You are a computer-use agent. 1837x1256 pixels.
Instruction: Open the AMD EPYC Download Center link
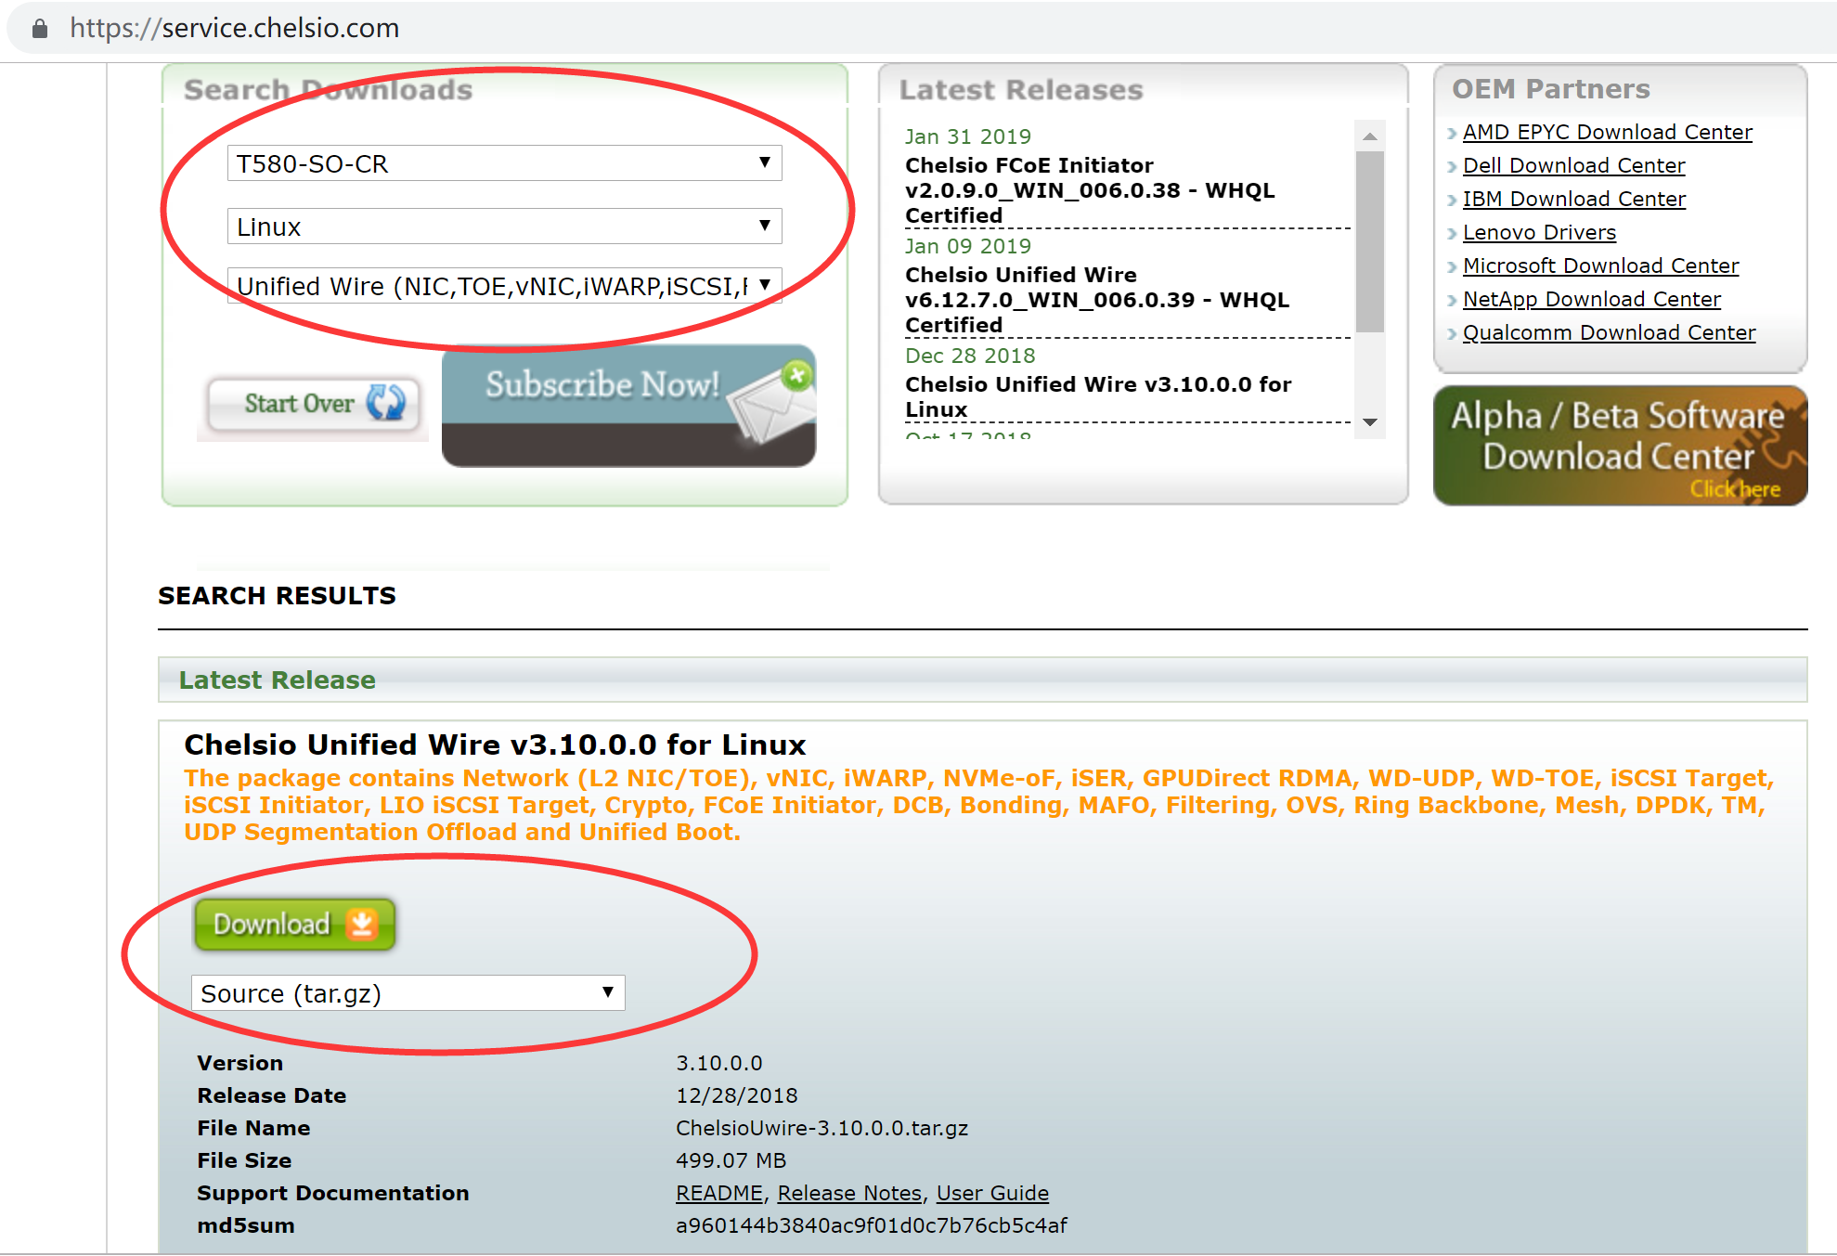pyautogui.click(x=1607, y=132)
